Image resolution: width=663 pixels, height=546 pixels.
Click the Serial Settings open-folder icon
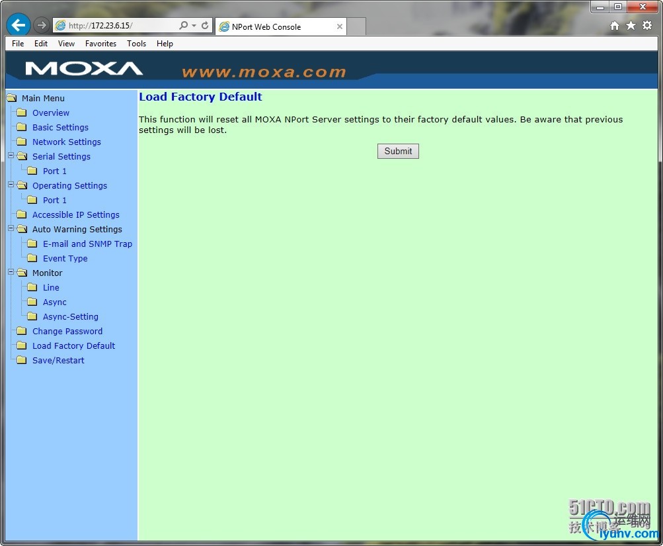click(22, 156)
